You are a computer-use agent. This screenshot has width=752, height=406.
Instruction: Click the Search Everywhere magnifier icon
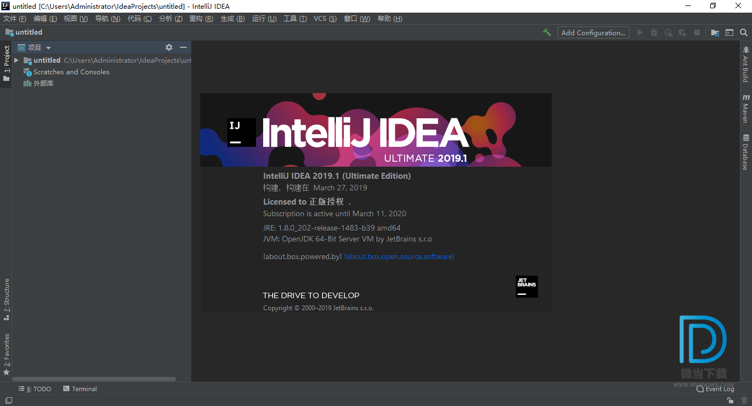point(744,32)
